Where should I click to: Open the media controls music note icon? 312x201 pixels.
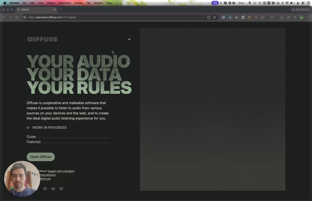point(295,17)
